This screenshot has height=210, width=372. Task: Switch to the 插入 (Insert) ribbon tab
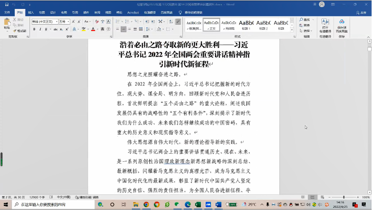tap(31, 13)
